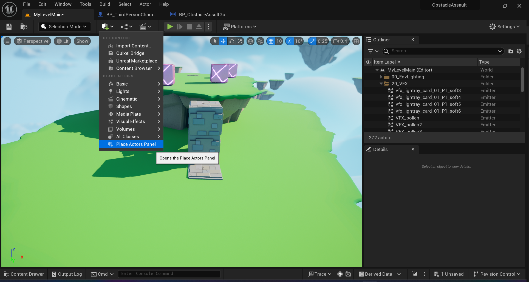Screen dimensions: 529x282
Task: Open the Settings gear dropdown
Action: 505,27
